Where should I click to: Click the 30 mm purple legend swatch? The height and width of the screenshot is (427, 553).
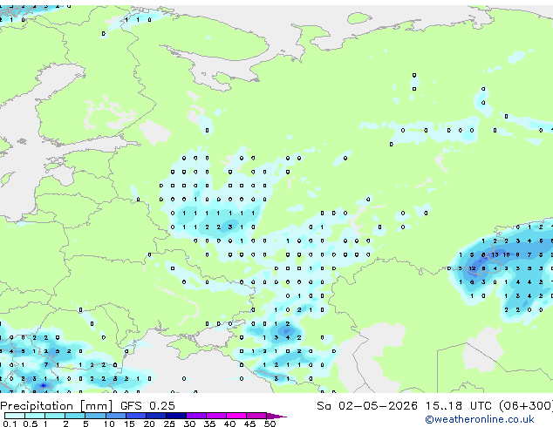pyautogui.click(x=196, y=416)
